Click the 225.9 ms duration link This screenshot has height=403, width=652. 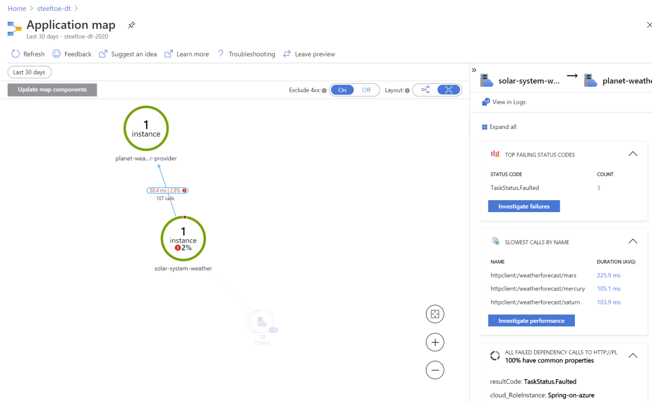point(609,275)
